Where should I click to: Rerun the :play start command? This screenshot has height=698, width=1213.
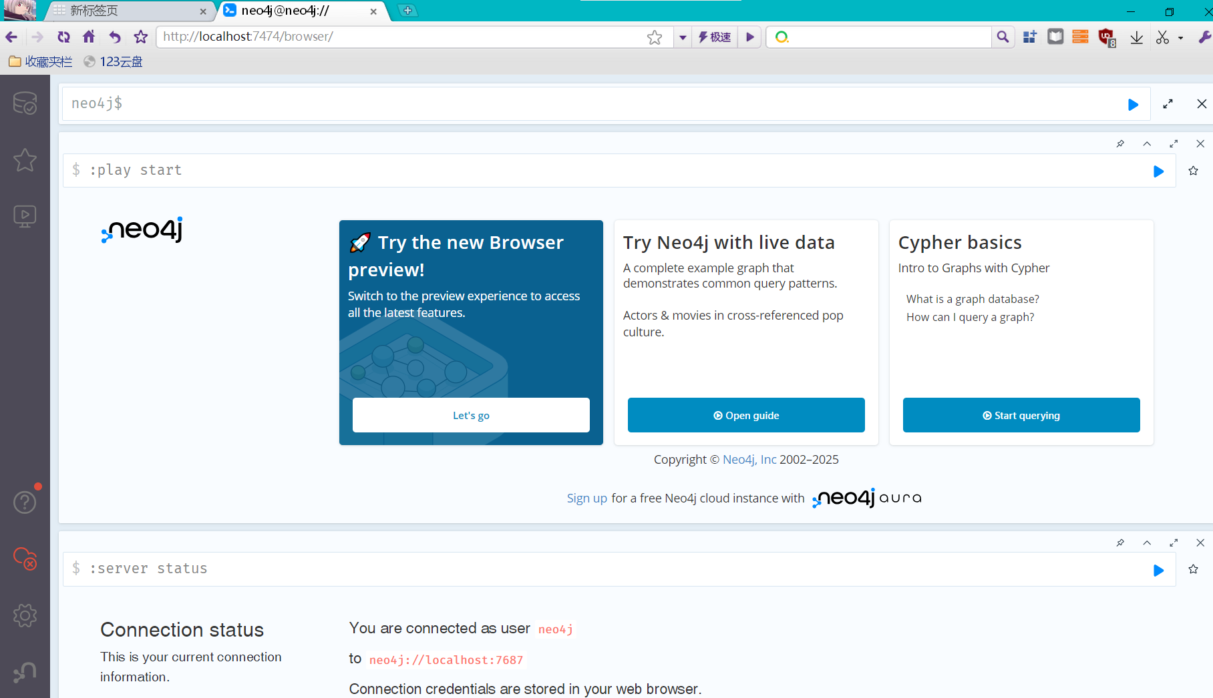(x=1158, y=171)
